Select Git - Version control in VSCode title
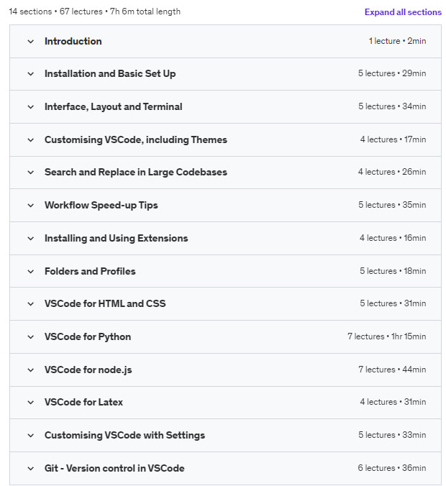Image resolution: width=446 pixels, height=486 pixels. (114, 468)
